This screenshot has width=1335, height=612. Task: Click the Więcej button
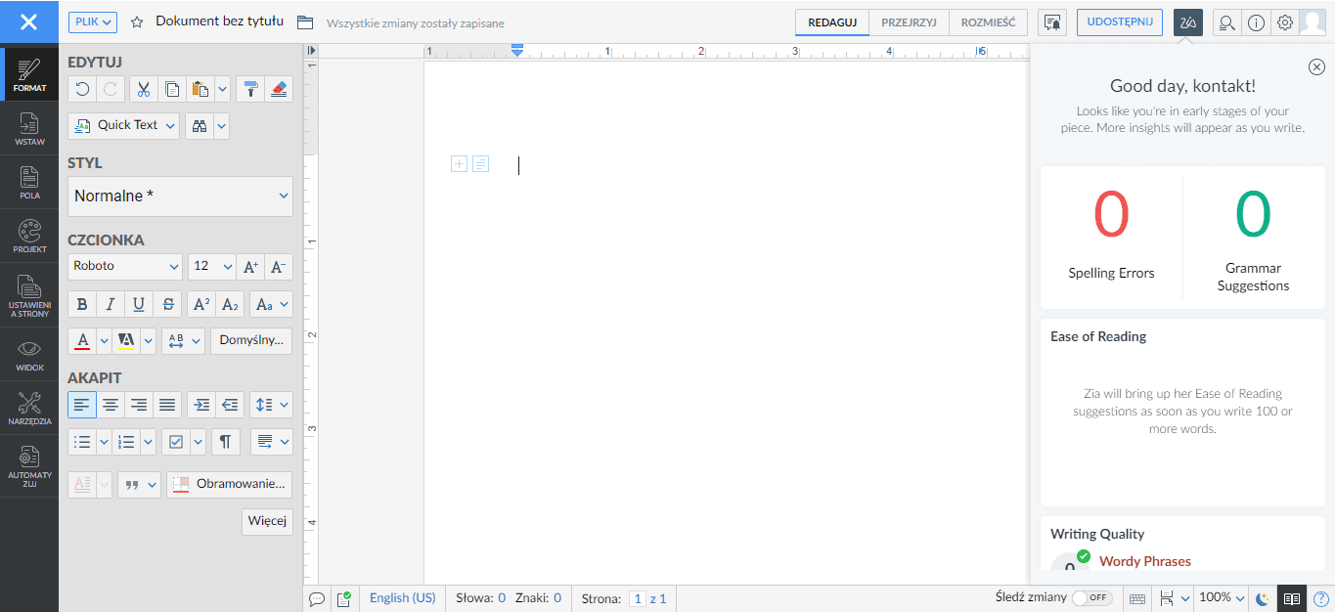click(x=267, y=521)
